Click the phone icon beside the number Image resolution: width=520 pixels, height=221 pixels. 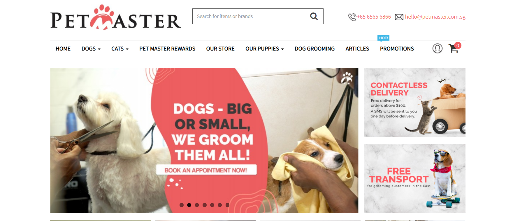click(352, 17)
